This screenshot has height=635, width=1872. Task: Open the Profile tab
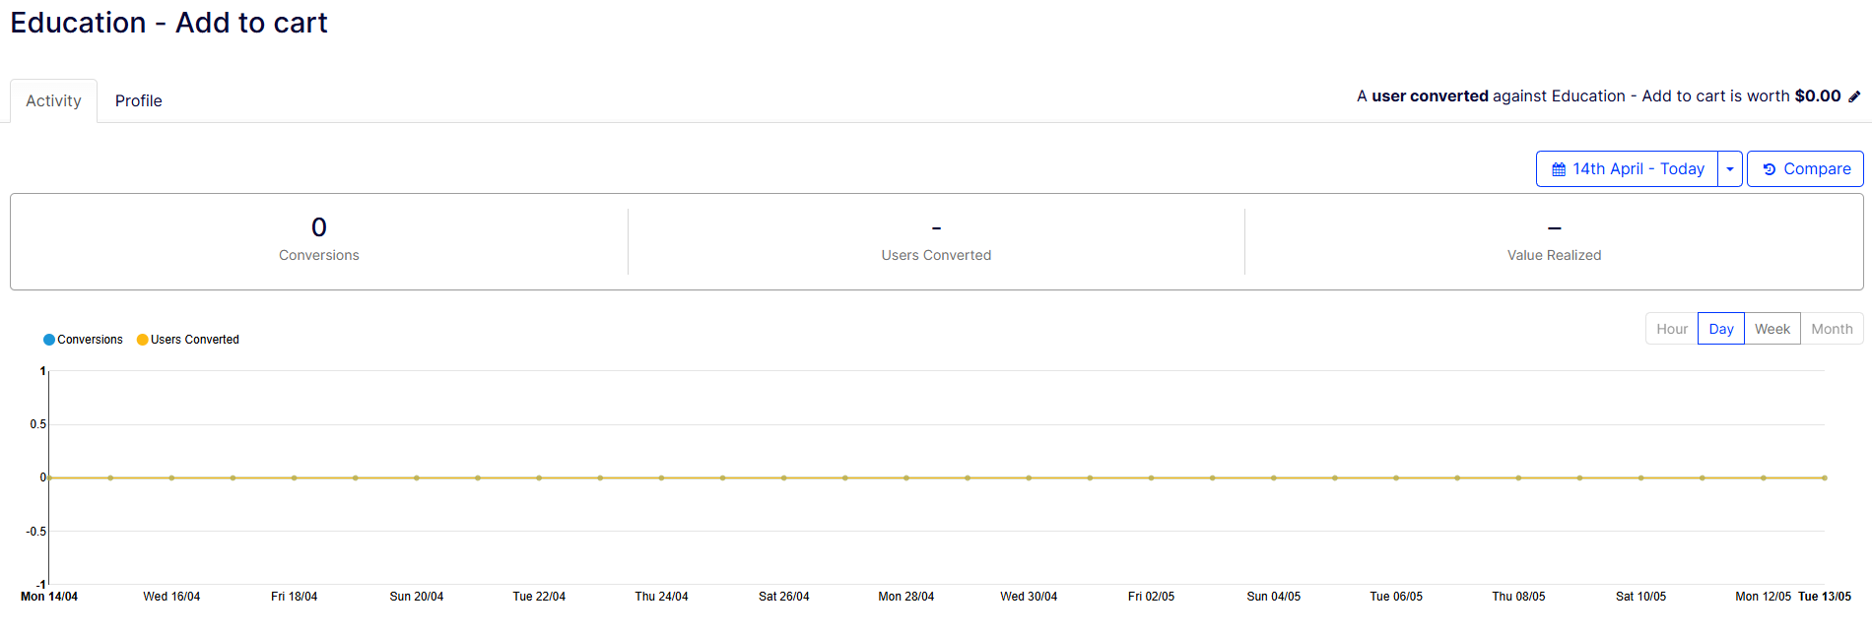coord(138,101)
